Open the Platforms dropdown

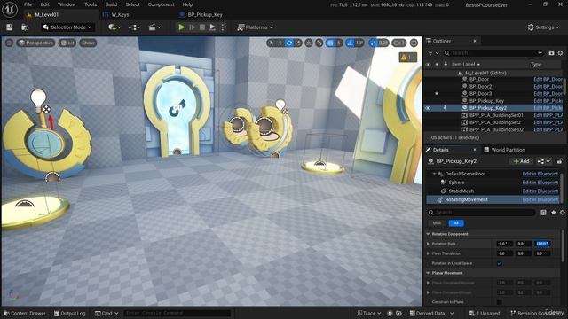(255, 27)
